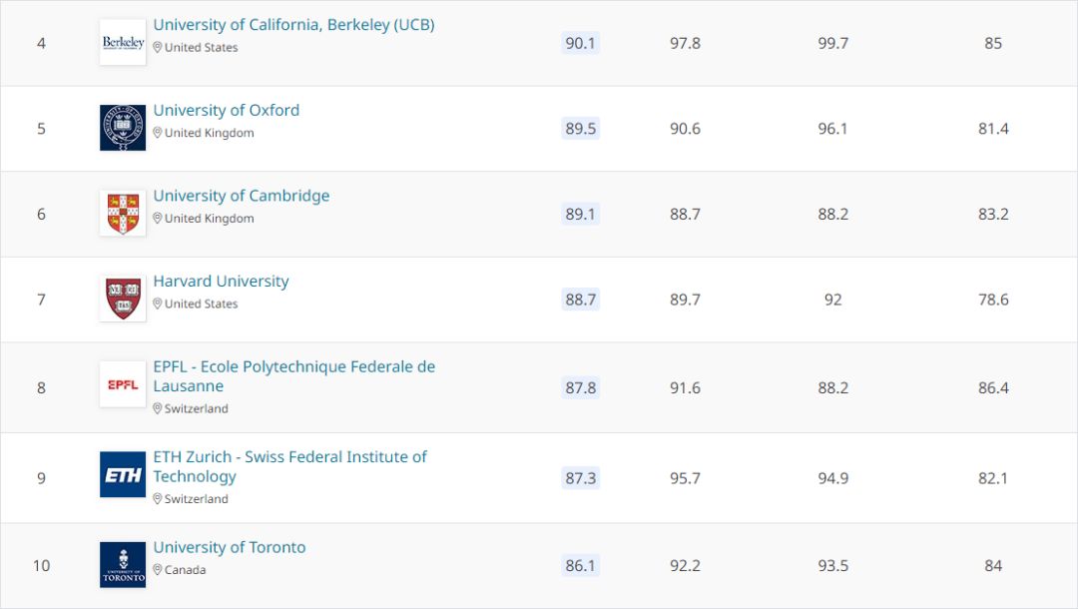Open the University of Toronto link
This screenshot has width=1078, height=609.
(x=229, y=547)
